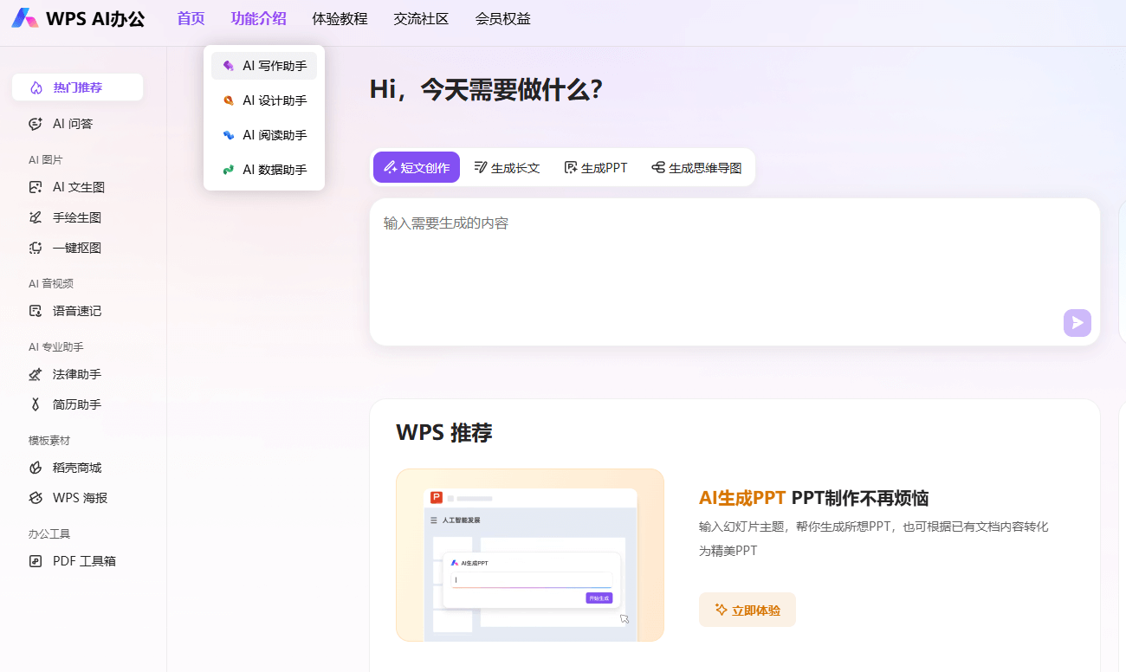Click the tie icon beside 简历助手
Image resolution: width=1126 pixels, height=672 pixels.
36,404
